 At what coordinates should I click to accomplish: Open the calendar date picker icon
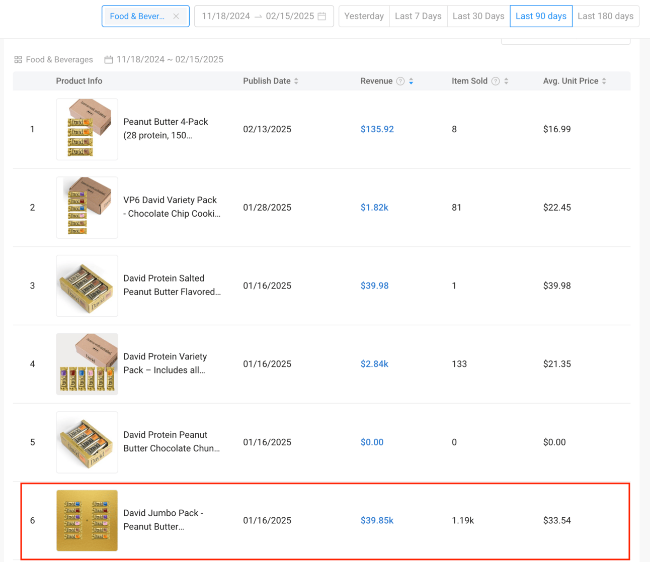322,16
